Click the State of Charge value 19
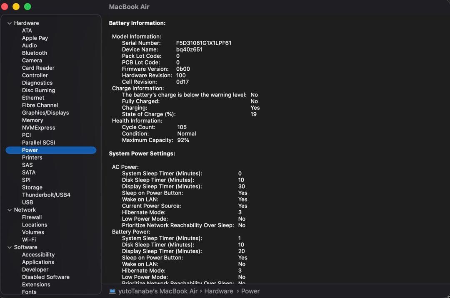 tap(253, 114)
